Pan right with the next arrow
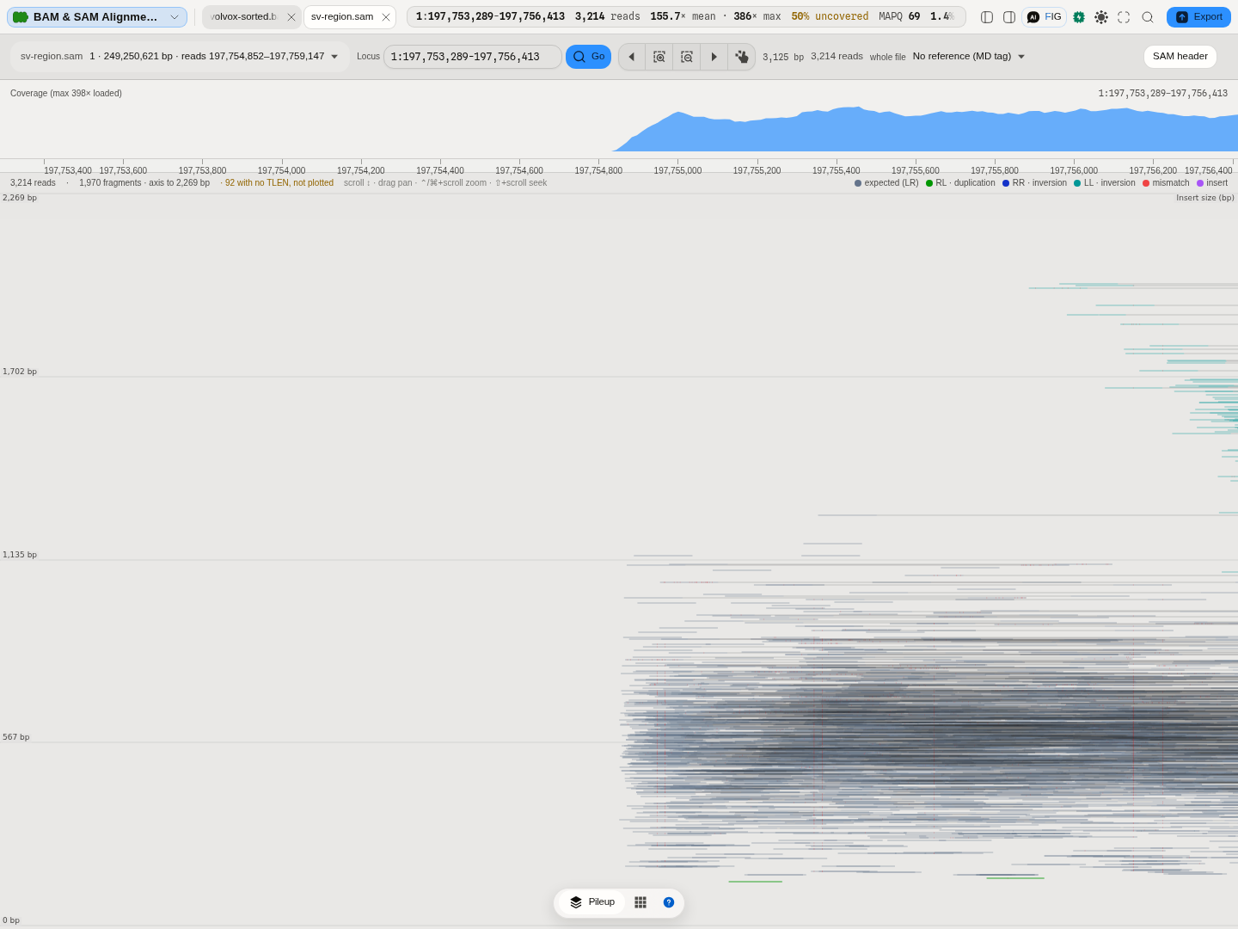1238x929 pixels. point(714,57)
